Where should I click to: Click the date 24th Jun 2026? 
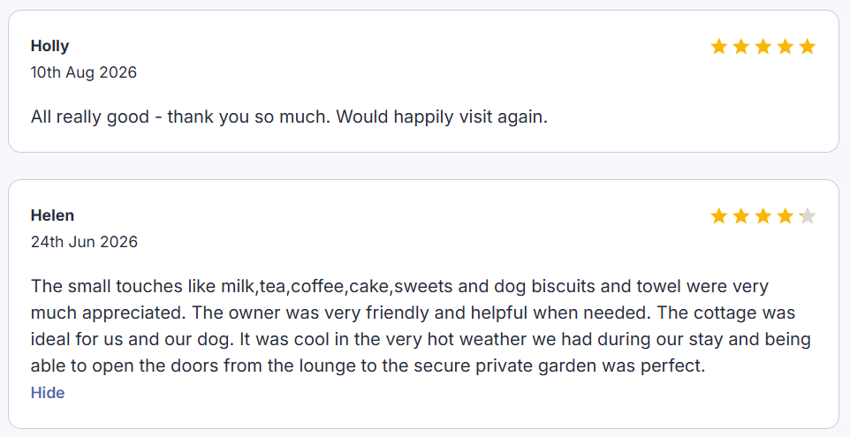pyautogui.click(x=85, y=242)
